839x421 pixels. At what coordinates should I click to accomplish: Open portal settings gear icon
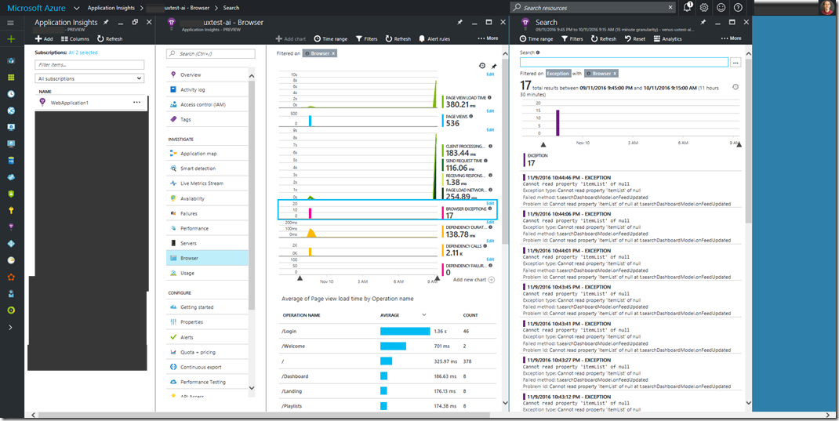704,7
